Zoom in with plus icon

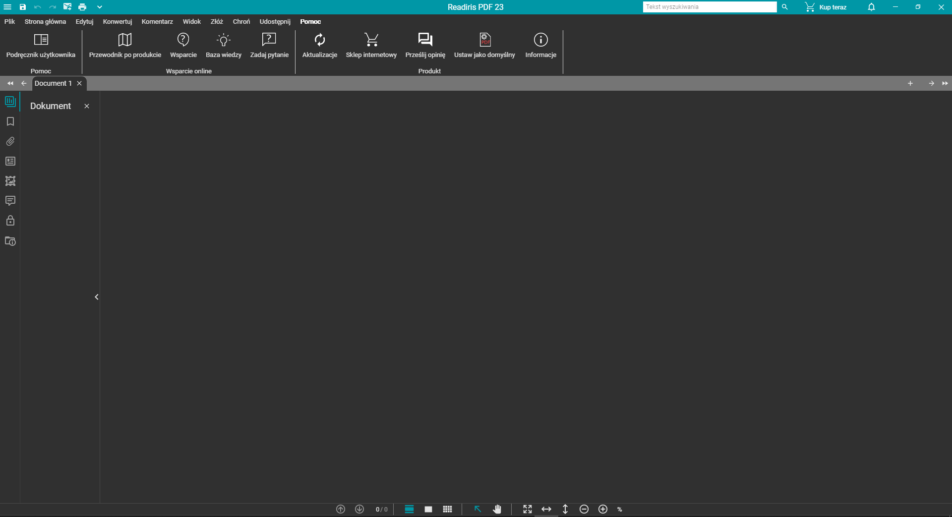pos(603,509)
